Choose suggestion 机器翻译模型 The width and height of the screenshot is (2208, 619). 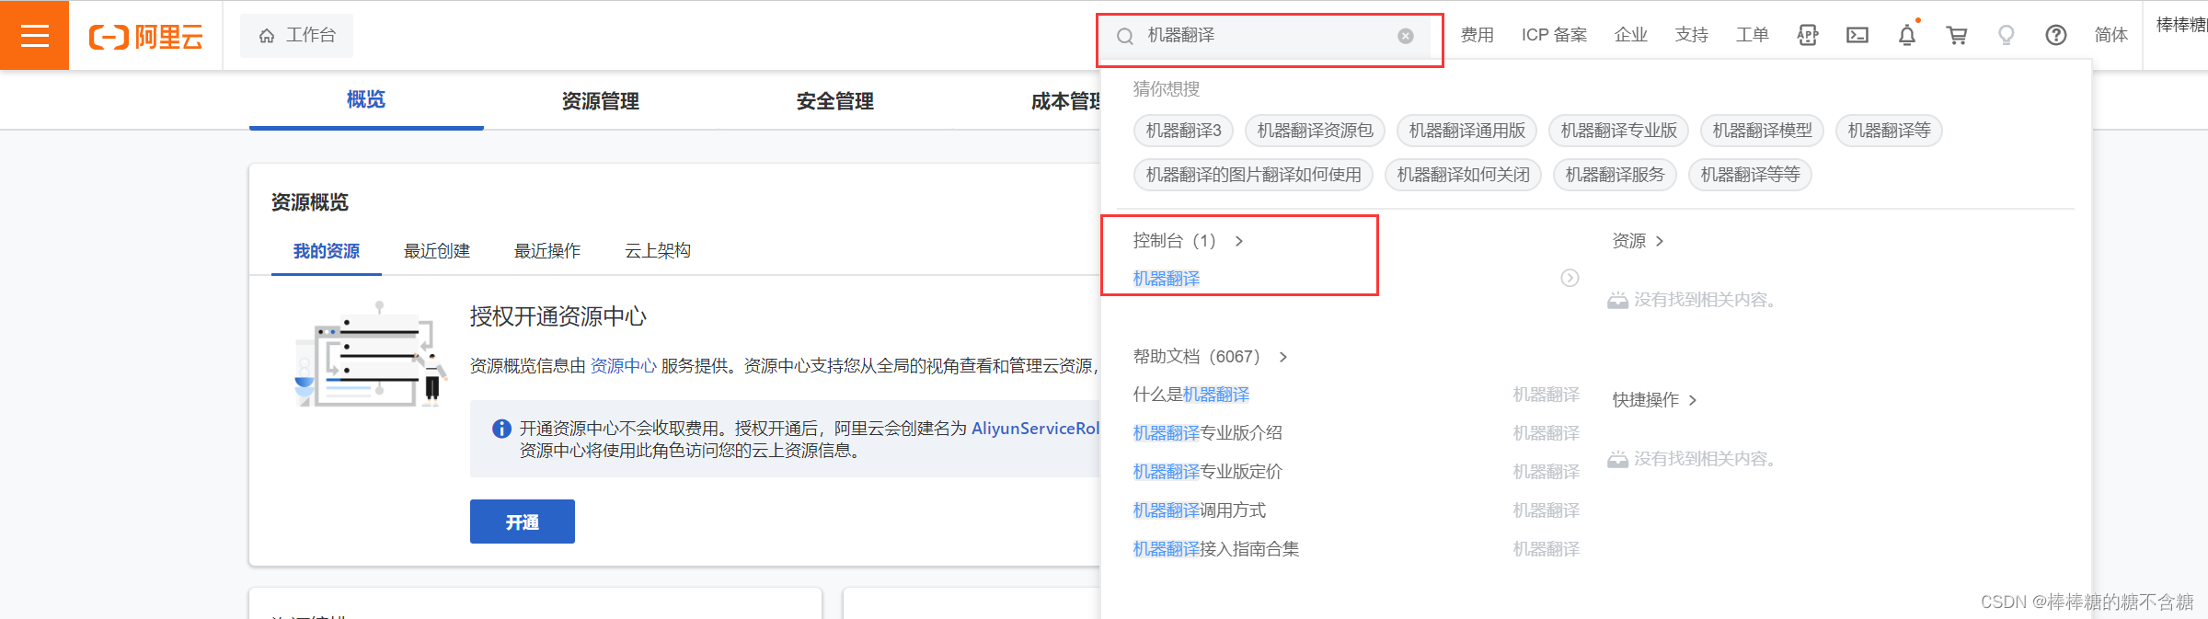pyautogui.click(x=1763, y=131)
